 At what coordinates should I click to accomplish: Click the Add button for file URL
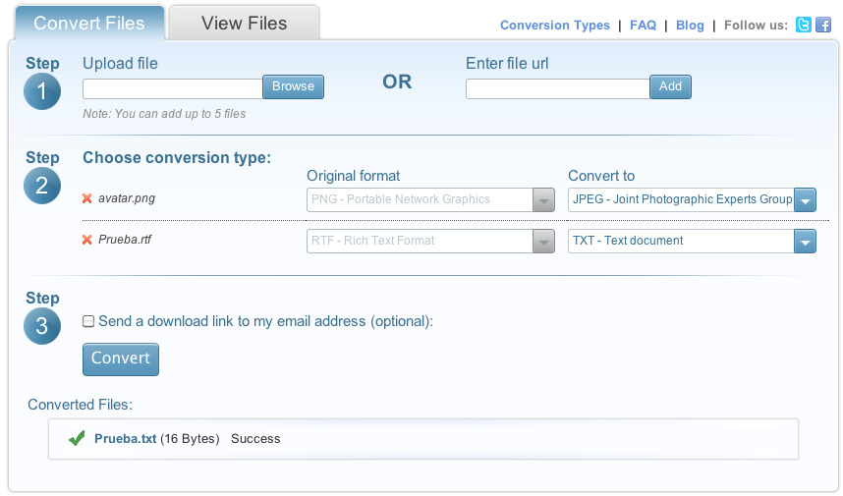(670, 87)
